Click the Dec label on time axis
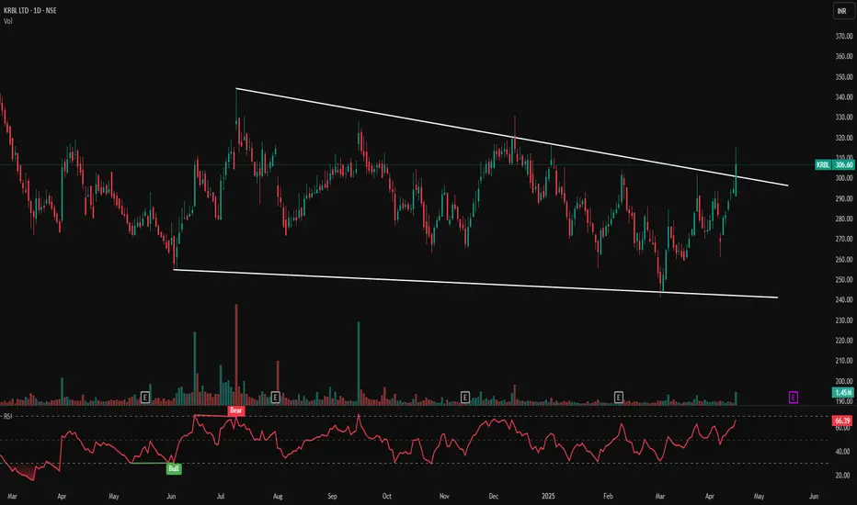This screenshot has height=505, width=857. pos(494,496)
